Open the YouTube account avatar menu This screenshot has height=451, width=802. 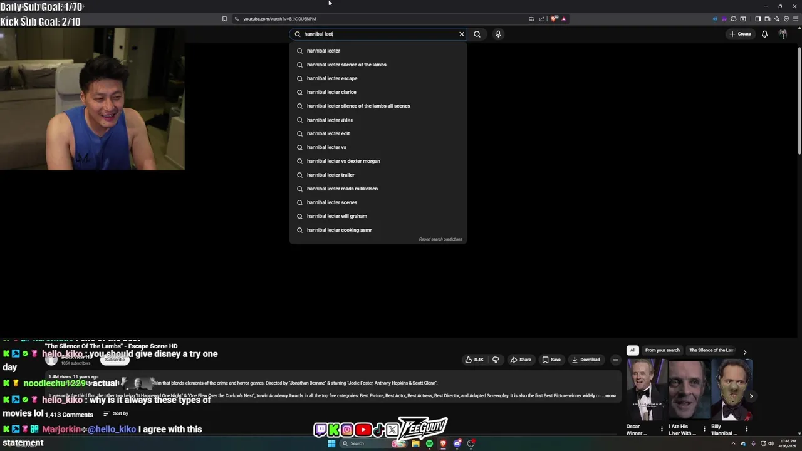pos(783,34)
